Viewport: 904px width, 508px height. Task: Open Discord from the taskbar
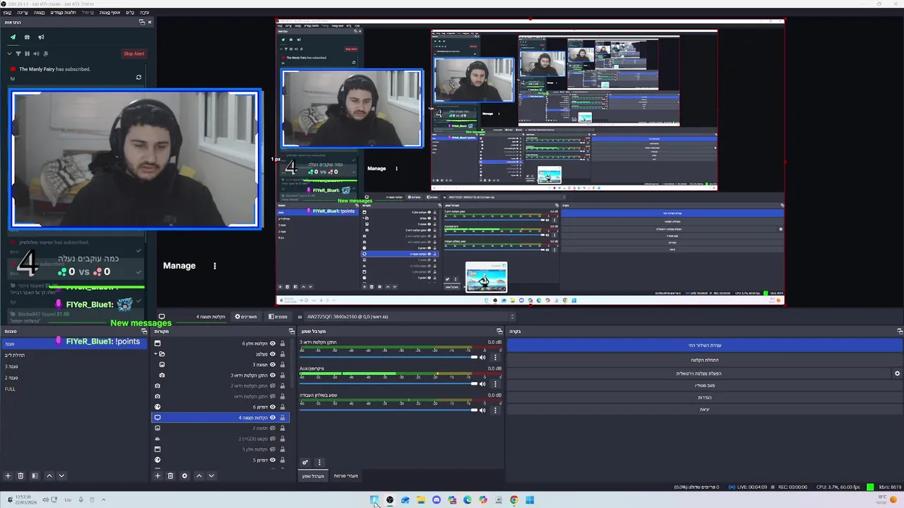[436, 500]
